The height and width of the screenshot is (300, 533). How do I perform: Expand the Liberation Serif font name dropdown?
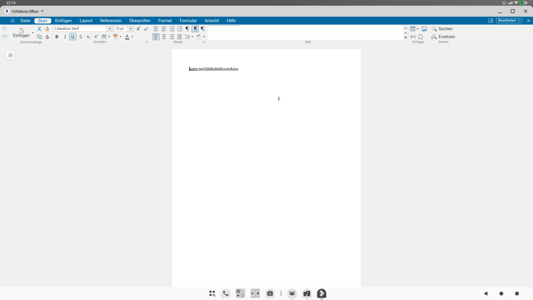(x=110, y=29)
